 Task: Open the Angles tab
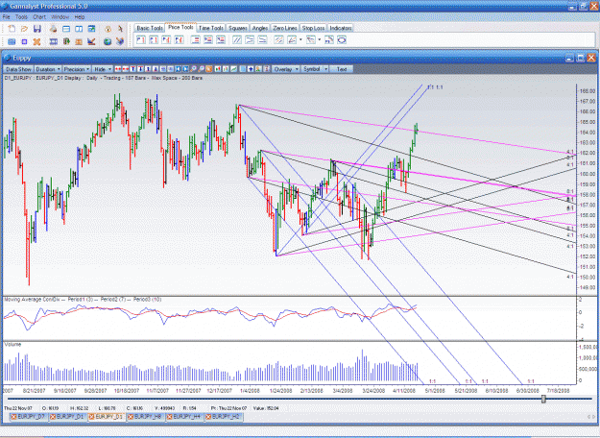260,28
